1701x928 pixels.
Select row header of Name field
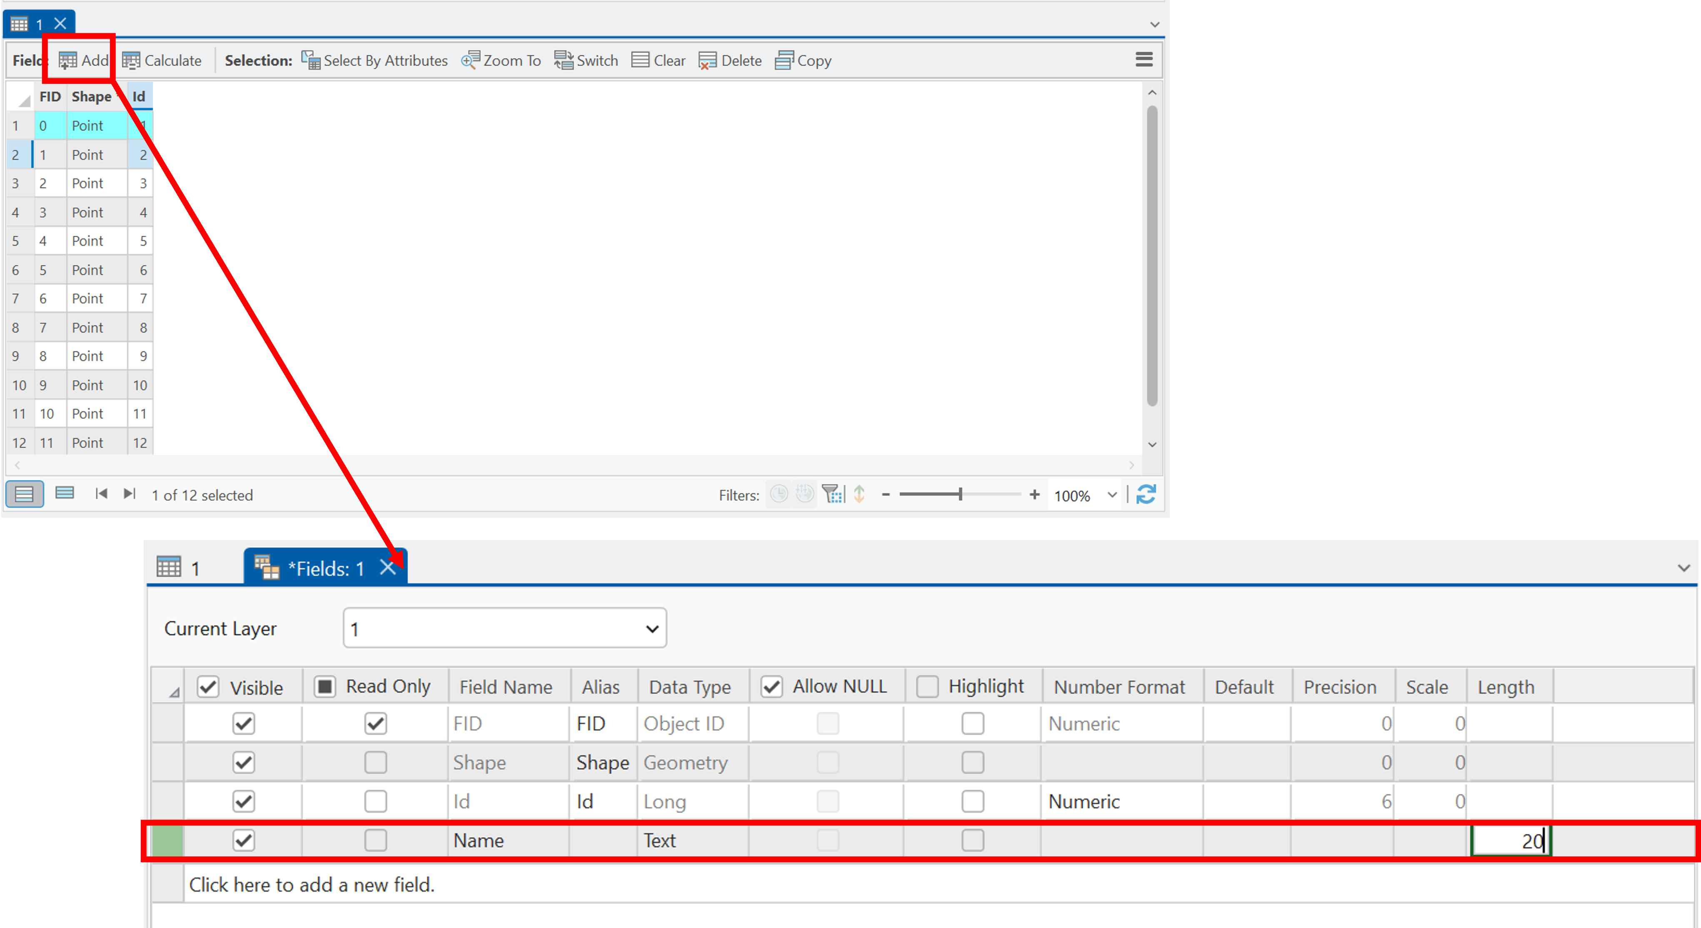click(x=168, y=840)
